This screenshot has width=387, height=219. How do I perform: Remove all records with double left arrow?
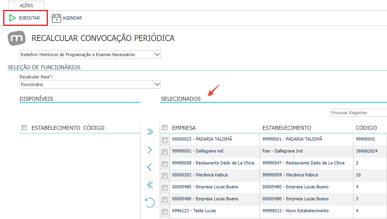click(150, 185)
